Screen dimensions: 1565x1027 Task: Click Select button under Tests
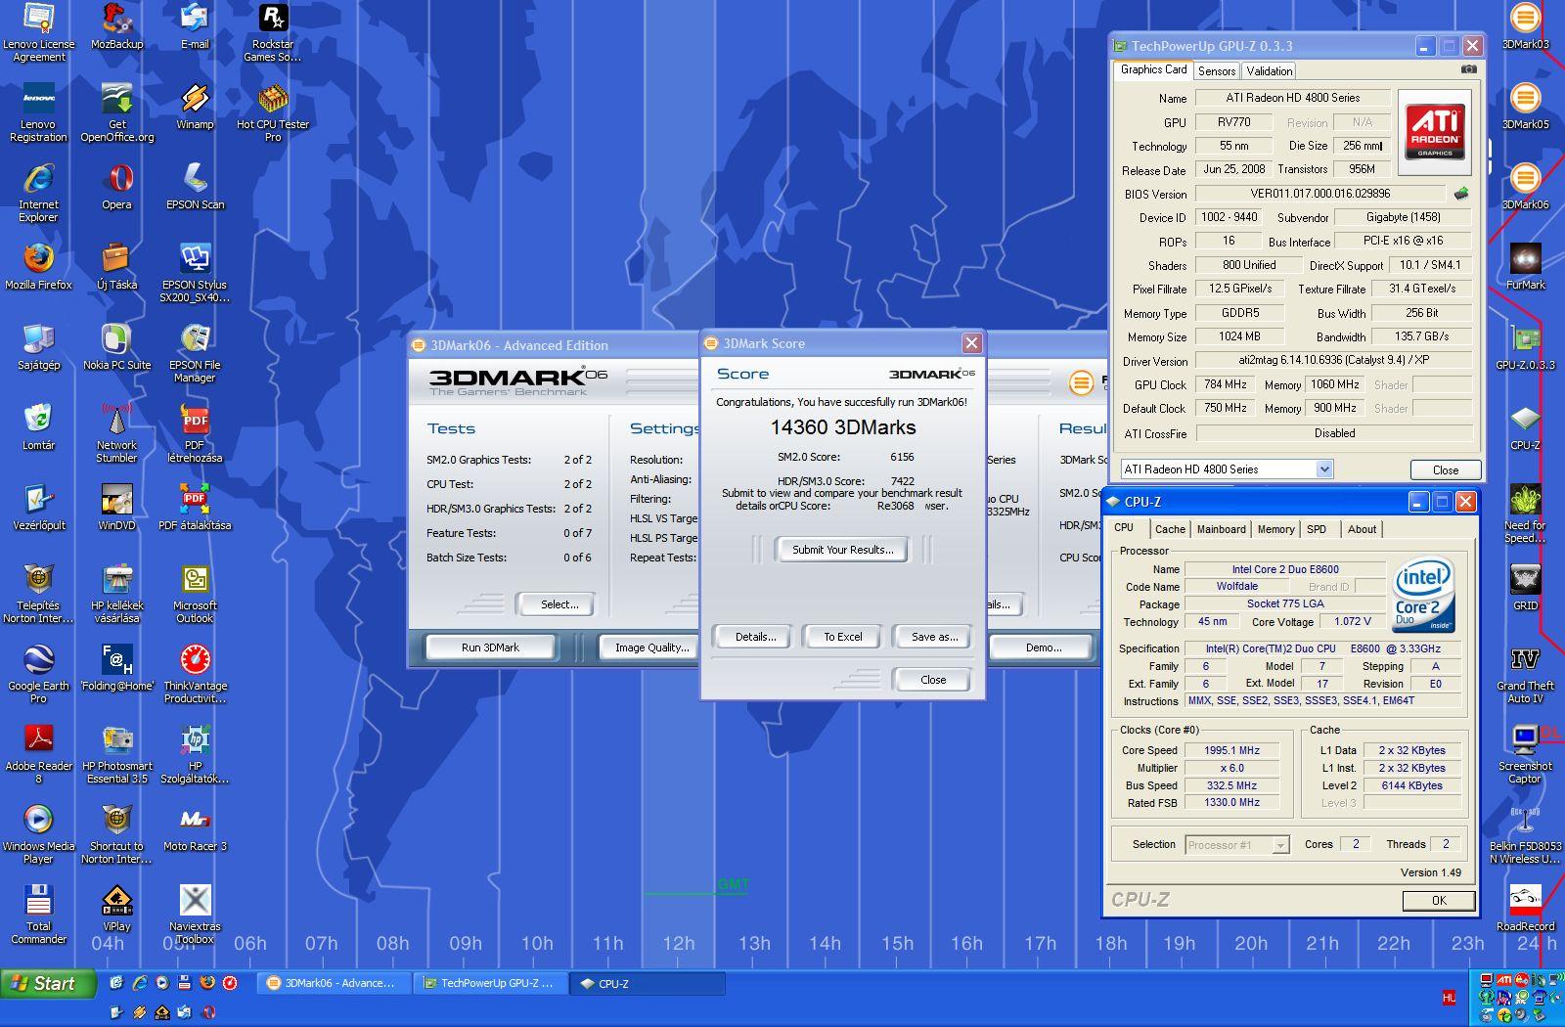[x=559, y=604]
